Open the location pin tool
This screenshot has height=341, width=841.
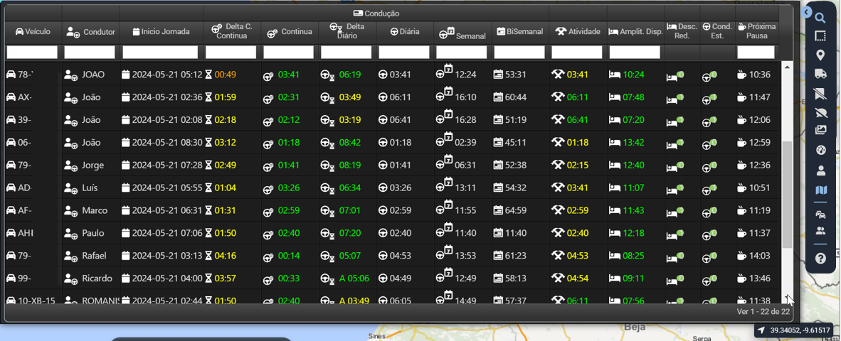pos(820,55)
